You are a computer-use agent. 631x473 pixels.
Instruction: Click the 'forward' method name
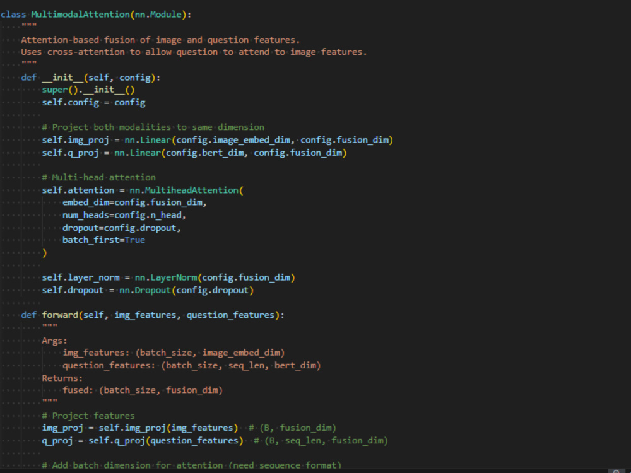[x=60, y=315]
